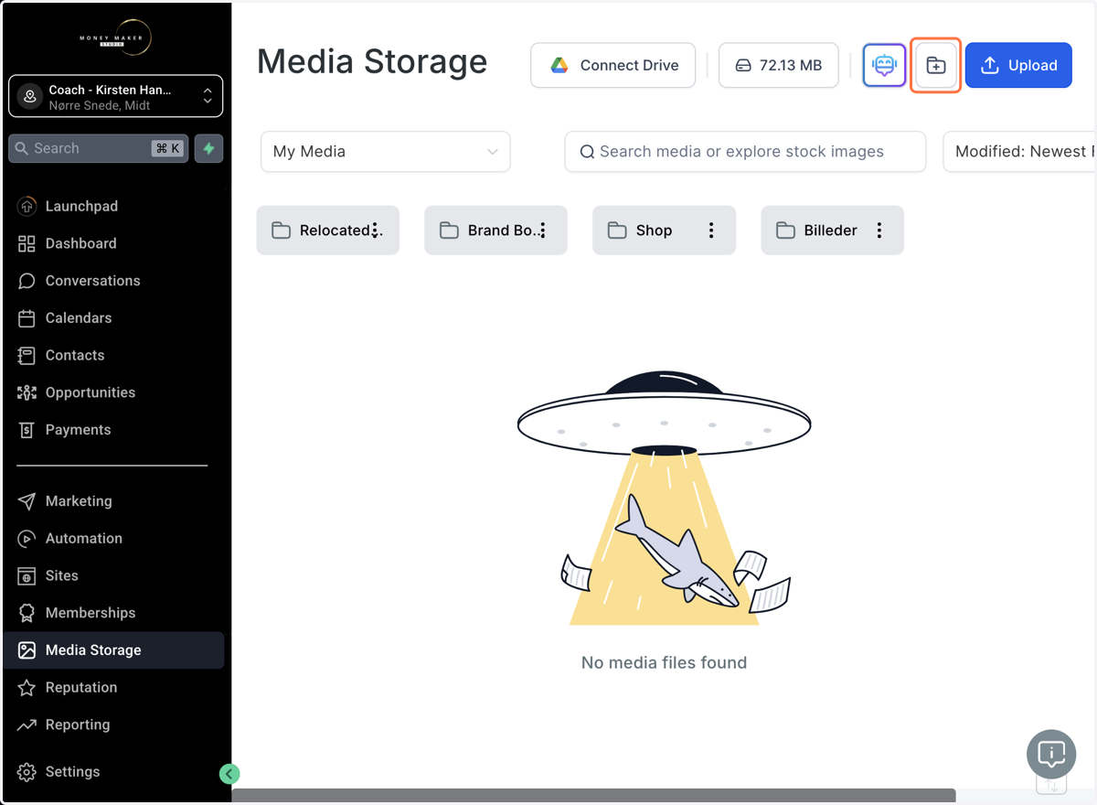Click the Search media or stock images field
This screenshot has height=805, width=1097.
745,152
